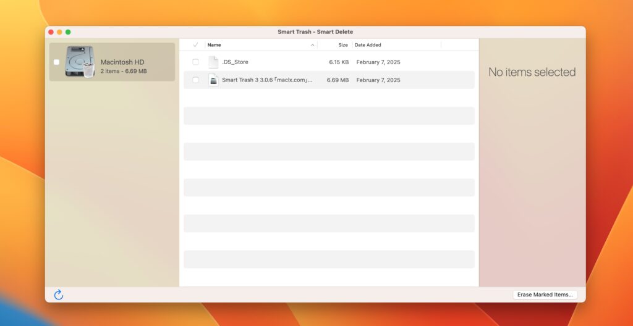
Task: Sort by the Name column header
Action: coord(214,45)
